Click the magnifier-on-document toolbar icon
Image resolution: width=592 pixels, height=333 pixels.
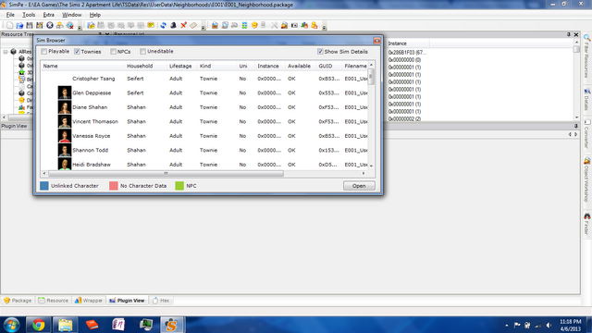click(225, 25)
